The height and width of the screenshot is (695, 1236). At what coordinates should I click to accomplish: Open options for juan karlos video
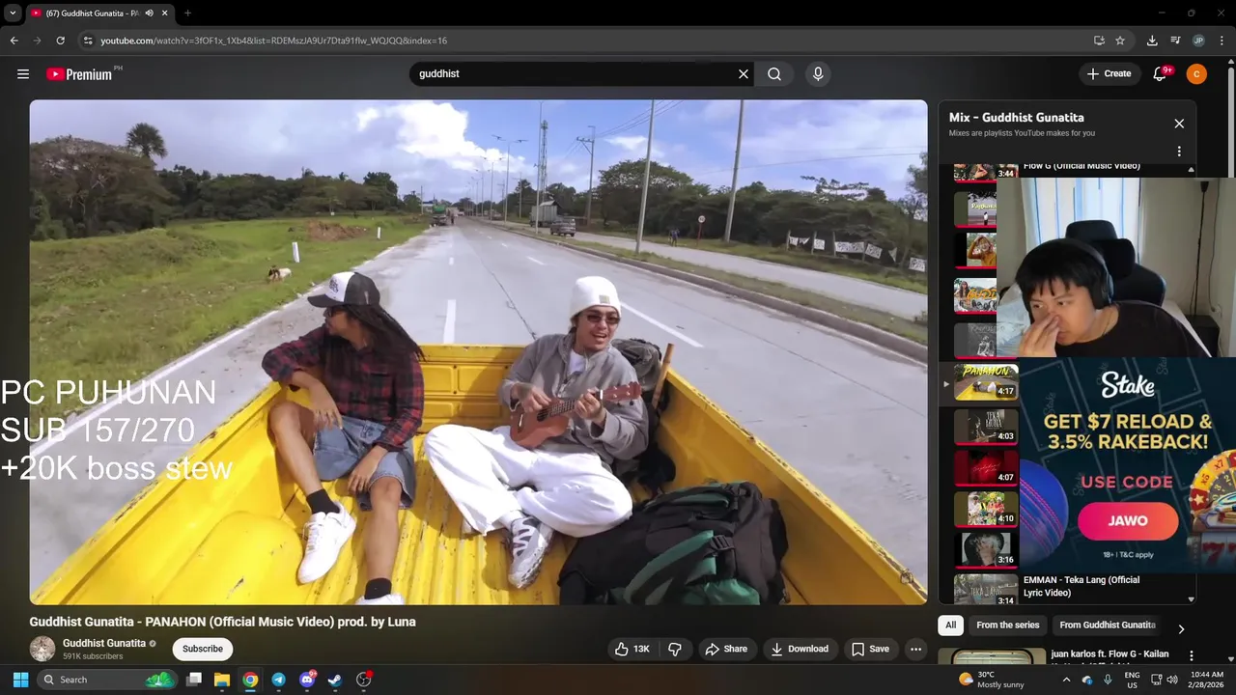1191,656
